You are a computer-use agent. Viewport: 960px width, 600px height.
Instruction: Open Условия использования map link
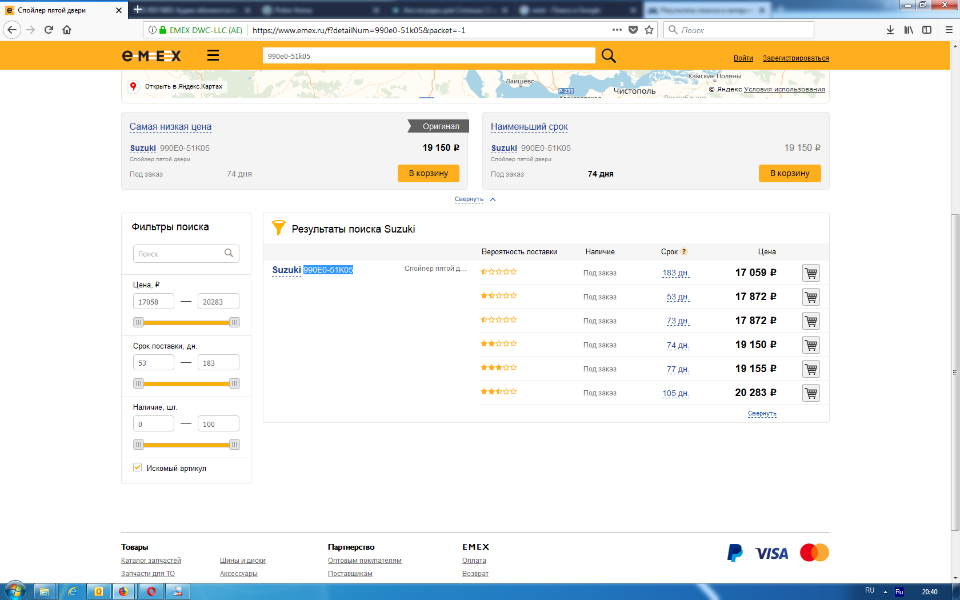pyautogui.click(x=784, y=89)
